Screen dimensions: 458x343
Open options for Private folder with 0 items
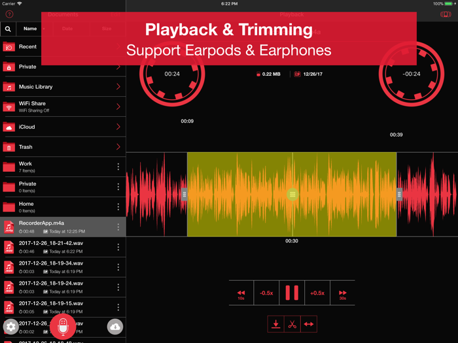pos(118,187)
